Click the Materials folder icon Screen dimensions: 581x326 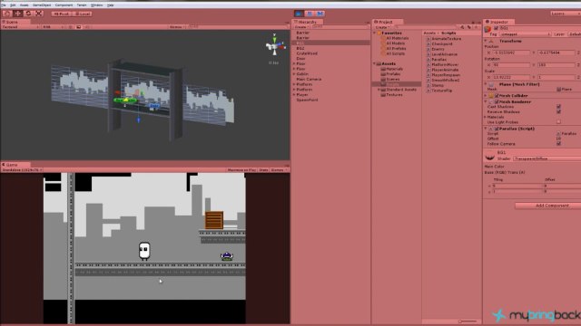[383, 69]
